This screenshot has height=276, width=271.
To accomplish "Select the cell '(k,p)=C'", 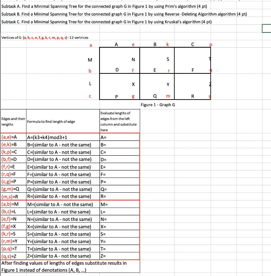I will pyautogui.click(x=13, y=152).
